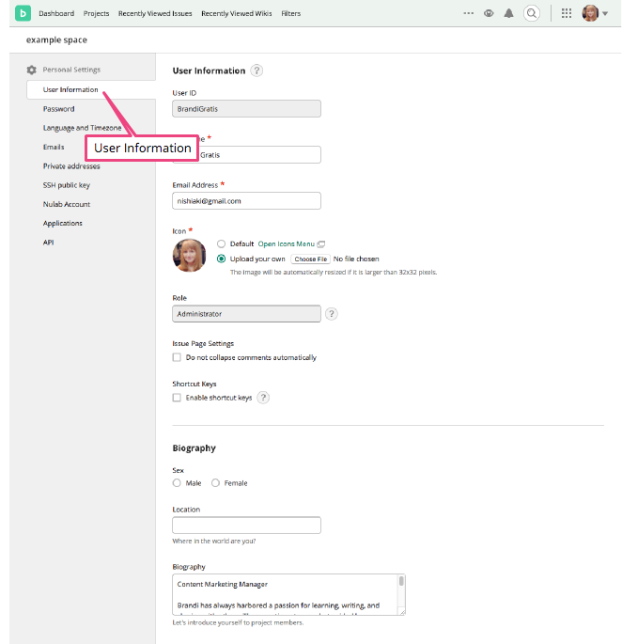Expand the dropdown arrow beside the avatar
622x644 pixels.
(605, 13)
